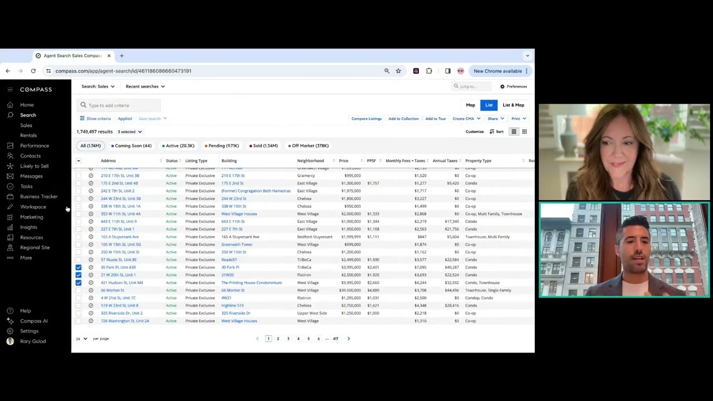Click the Show criteria filter icon

pyautogui.click(x=82, y=118)
